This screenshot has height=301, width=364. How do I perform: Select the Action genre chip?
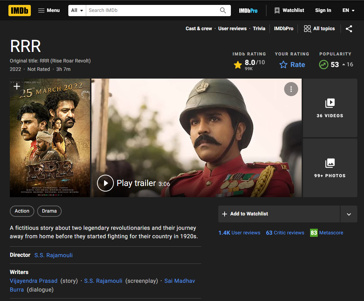(x=22, y=211)
